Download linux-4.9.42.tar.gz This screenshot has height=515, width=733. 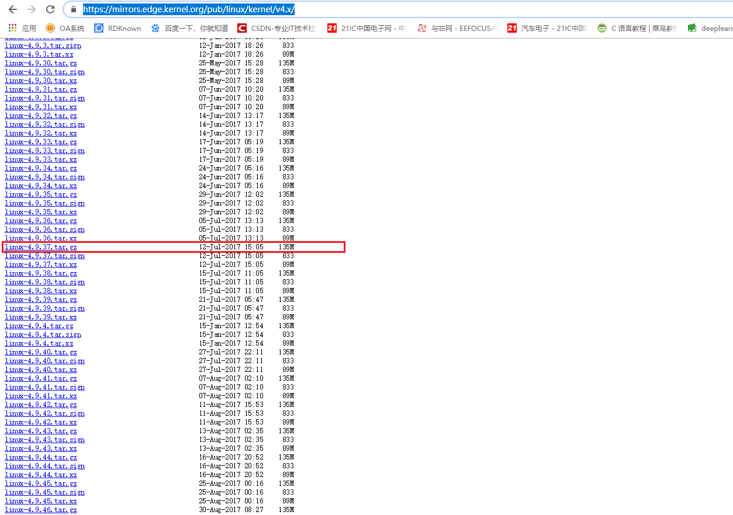coord(40,405)
